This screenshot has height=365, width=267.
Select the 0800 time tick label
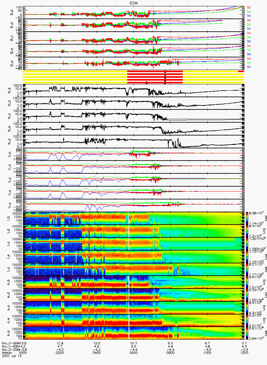point(171,353)
